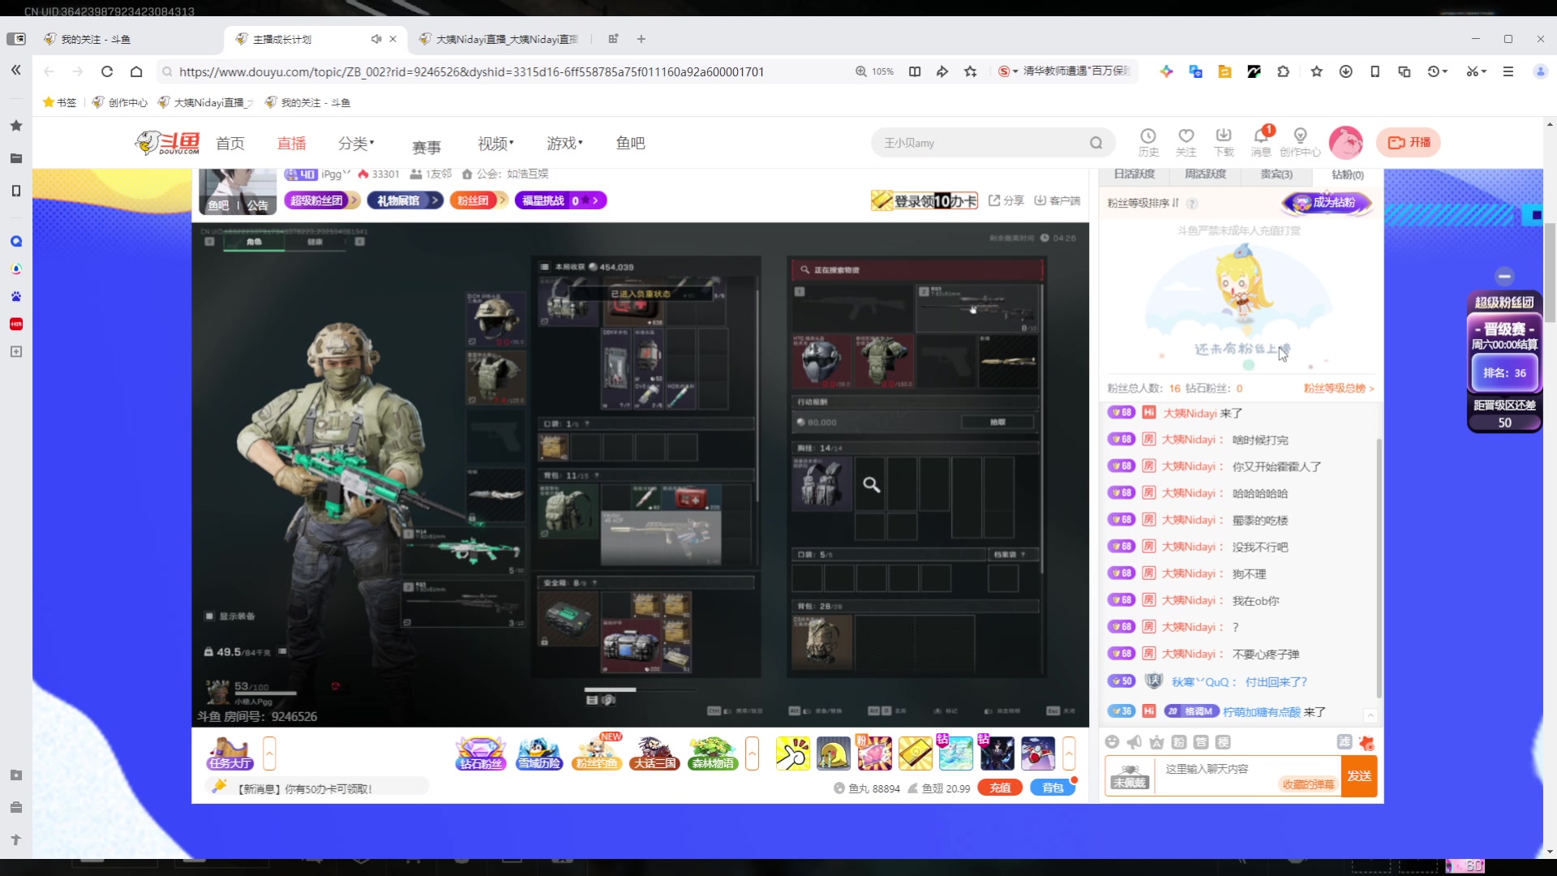Image resolution: width=1557 pixels, height=876 pixels.
Task: Open the 赛事 navigation item
Action: point(427,147)
